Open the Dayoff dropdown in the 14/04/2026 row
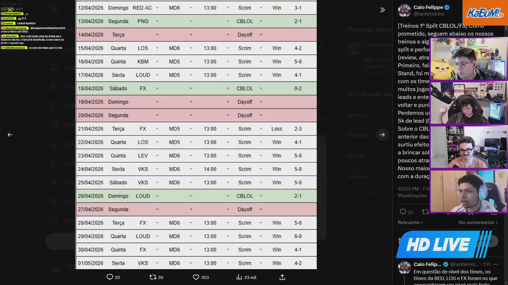The width and height of the screenshot is (508, 285). pos(261,35)
